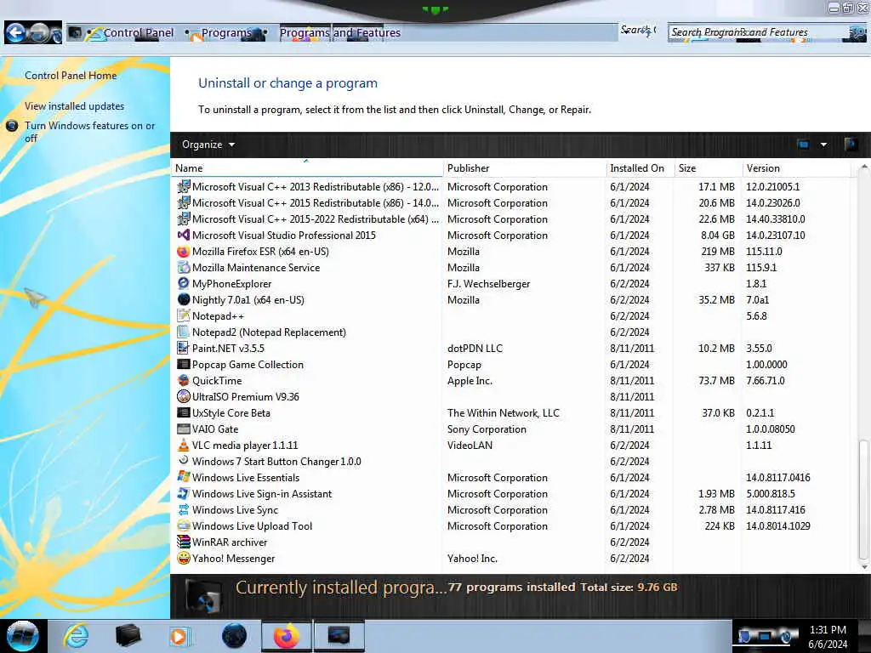Click the Nightly 7.0a1 globe icon
Image resolution: width=871 pixels, height=653 pixels.
click(x=184, y=299)
